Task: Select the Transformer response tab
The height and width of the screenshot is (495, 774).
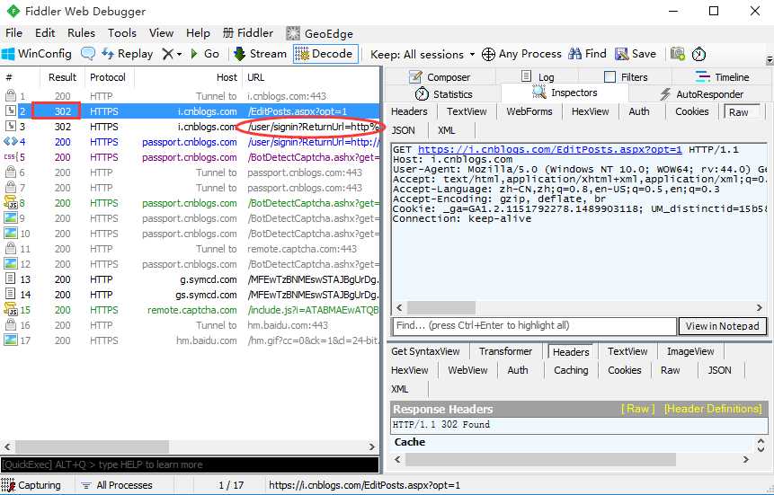Action: click(505, 351)
